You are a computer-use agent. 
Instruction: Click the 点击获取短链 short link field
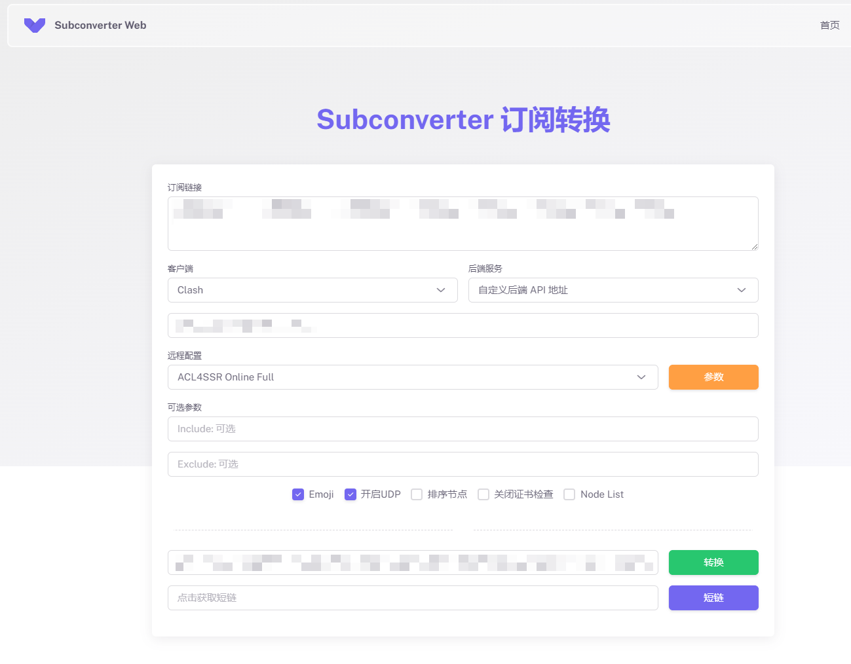pos(413,598)
